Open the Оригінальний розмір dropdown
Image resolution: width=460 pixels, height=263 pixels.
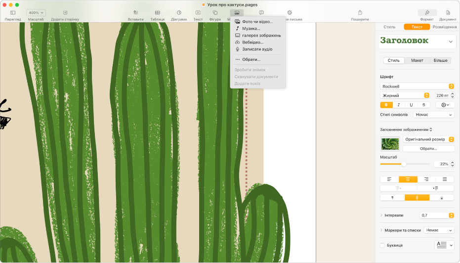pos(428,139)
